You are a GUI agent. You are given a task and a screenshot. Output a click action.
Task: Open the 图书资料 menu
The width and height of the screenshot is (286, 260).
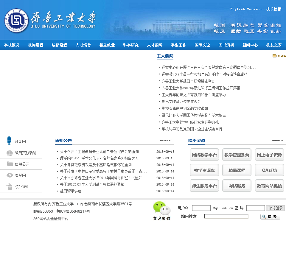[226, 45]
